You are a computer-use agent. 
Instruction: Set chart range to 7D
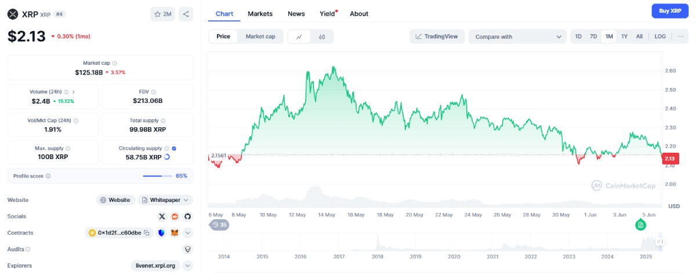(593, 36)
